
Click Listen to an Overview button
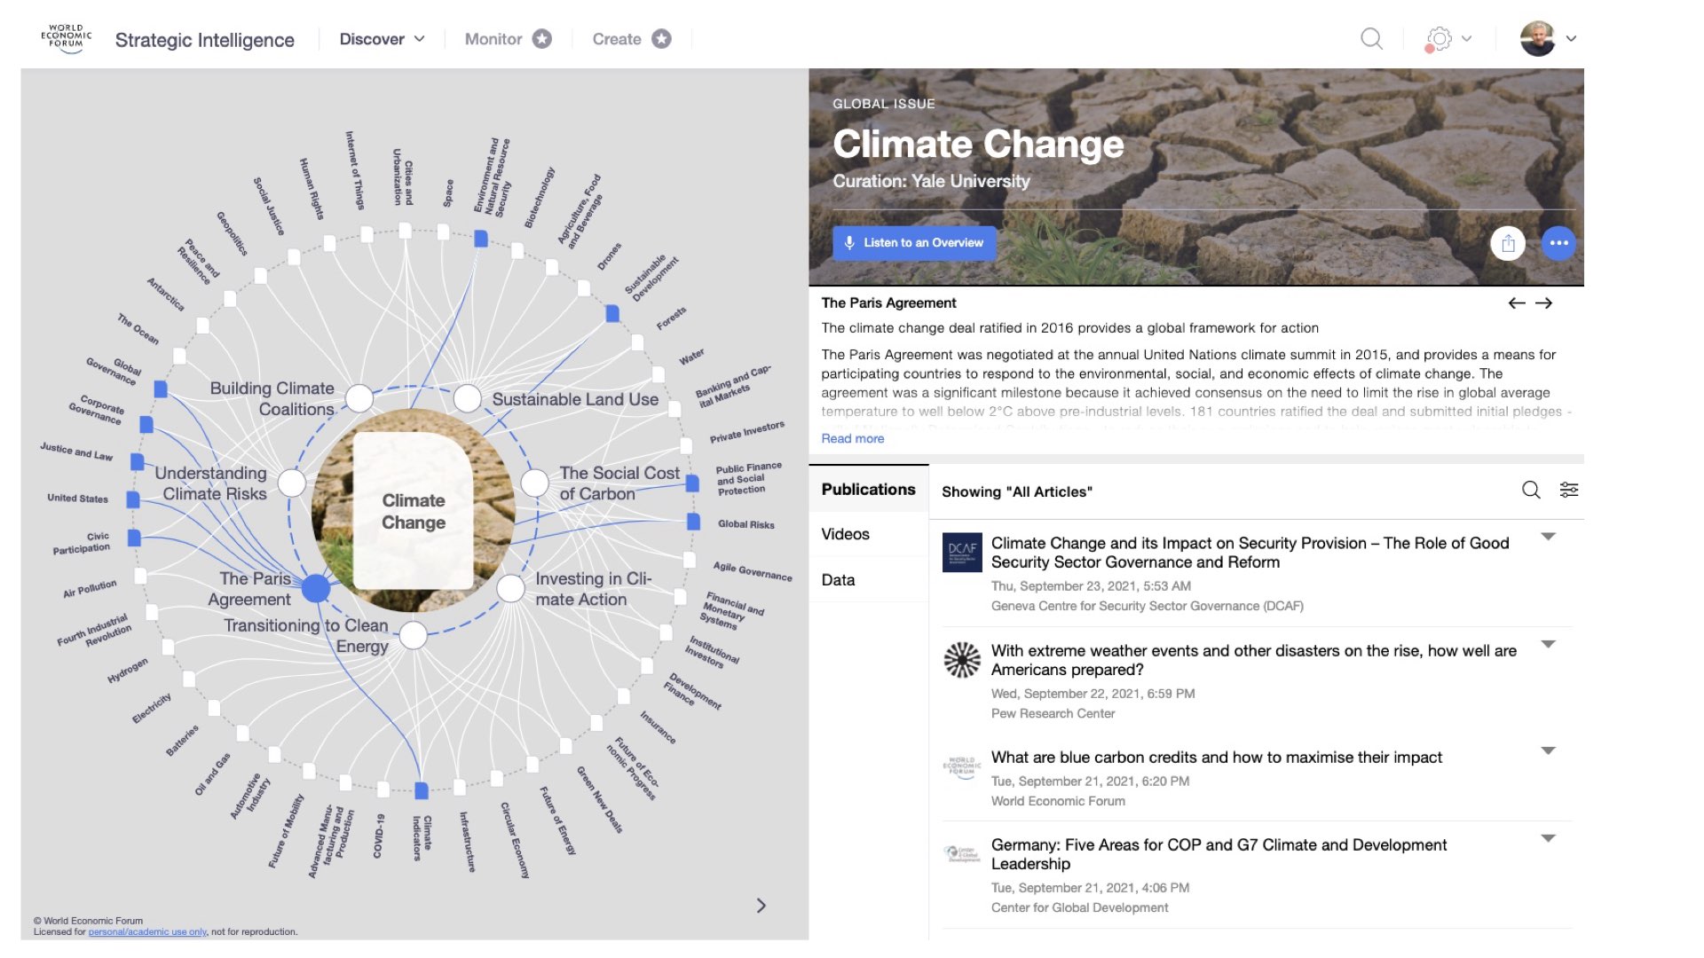coord(914,243)
